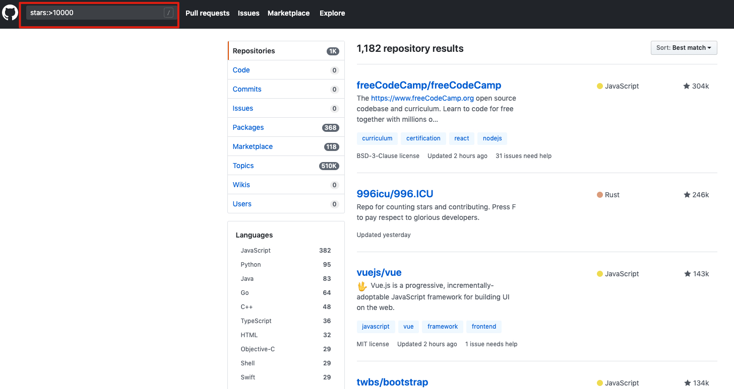The width and height of the screenshot is (734, 389).
Task: Switch to the Topics filter with 510K results
Action: (x=243, y=165)
